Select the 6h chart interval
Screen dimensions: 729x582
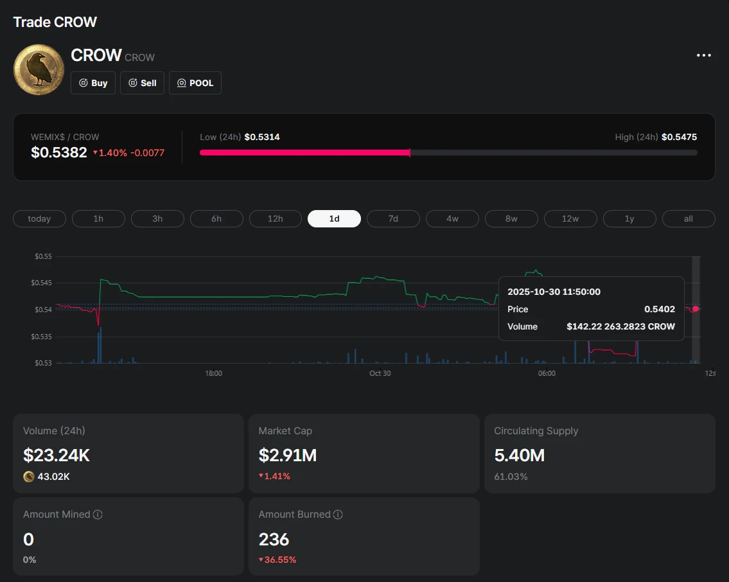[x=216, y=218]
